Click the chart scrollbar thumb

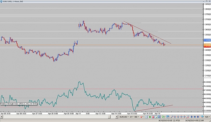(x=109, y=117)
